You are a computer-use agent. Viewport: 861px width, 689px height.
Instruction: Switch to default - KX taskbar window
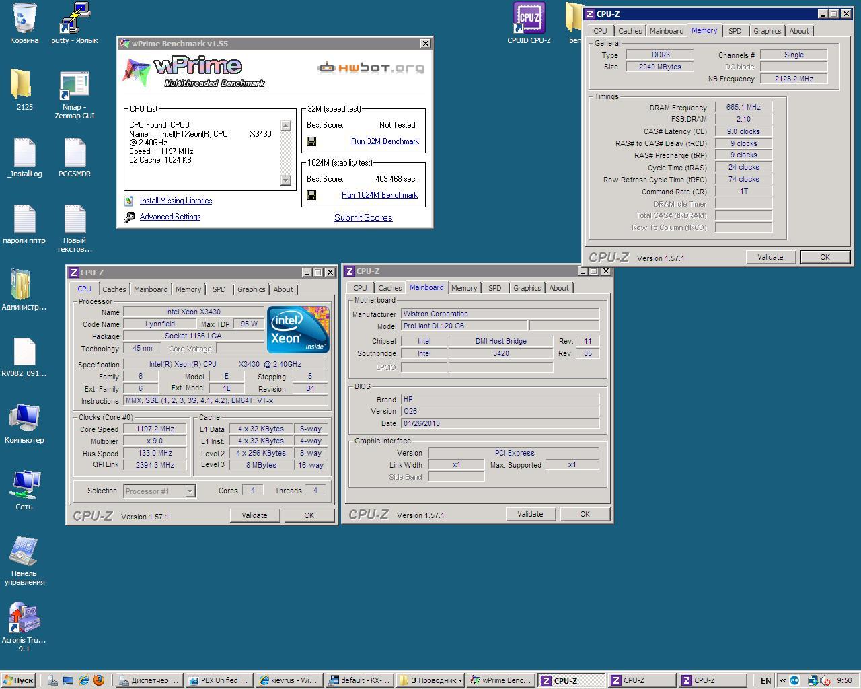[359, 680]
